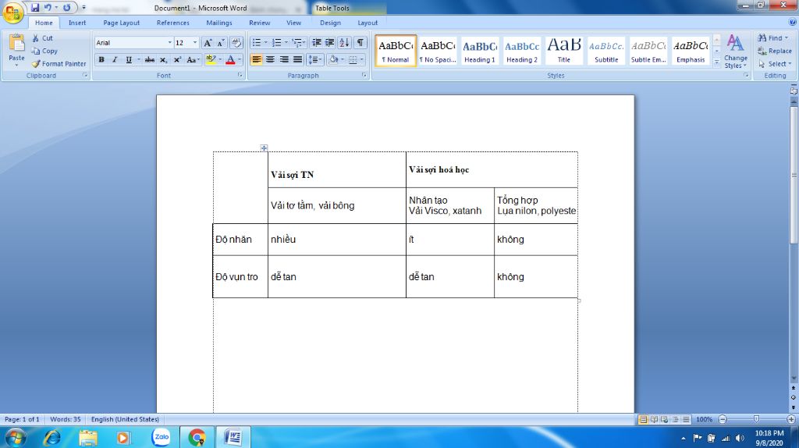Switch to the References tab

172,23
